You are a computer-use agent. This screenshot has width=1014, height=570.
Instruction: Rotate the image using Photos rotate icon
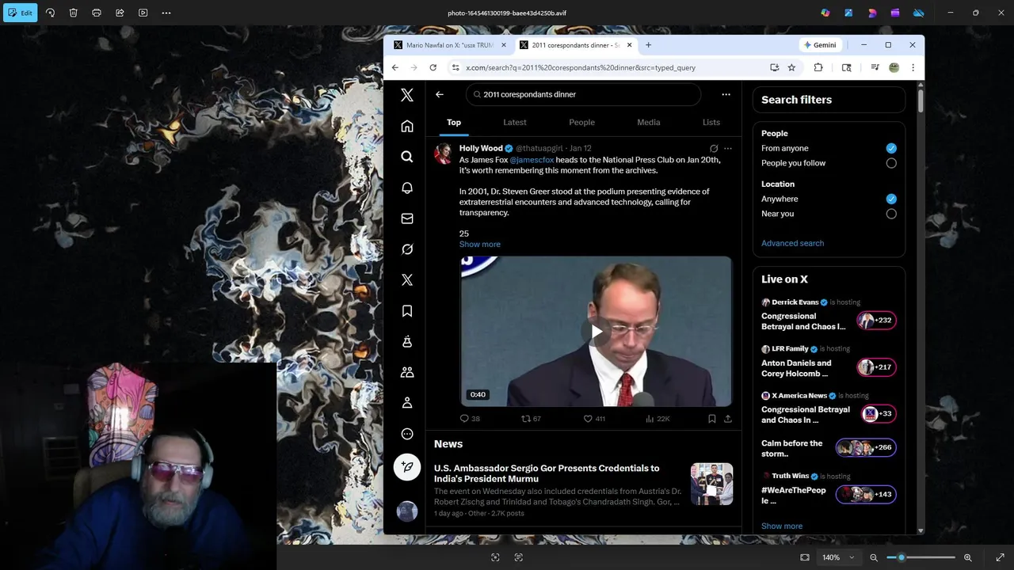point(50,13)
